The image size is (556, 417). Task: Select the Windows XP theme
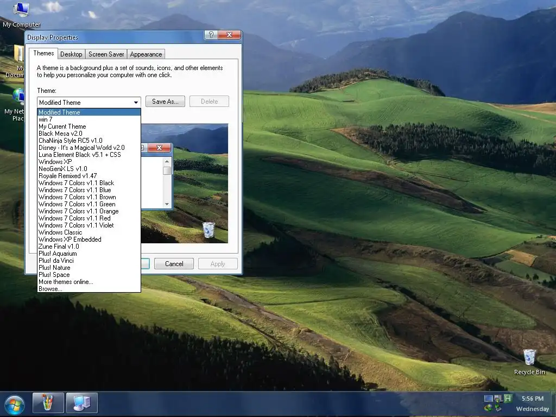coord(89,162)
